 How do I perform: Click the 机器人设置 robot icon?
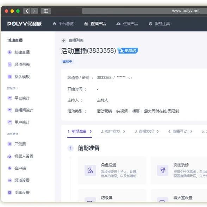(x=10, y=156)
